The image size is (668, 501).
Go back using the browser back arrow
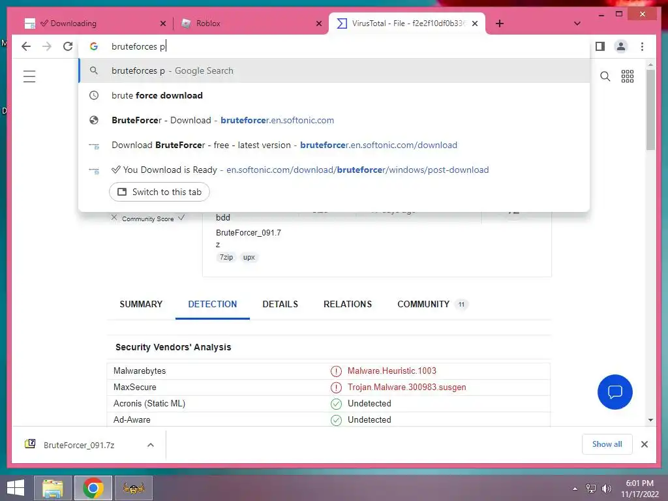(x=26, y=46)
